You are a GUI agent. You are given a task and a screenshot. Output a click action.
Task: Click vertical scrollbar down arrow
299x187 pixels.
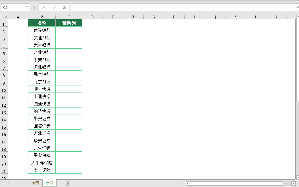pos(298,177)
